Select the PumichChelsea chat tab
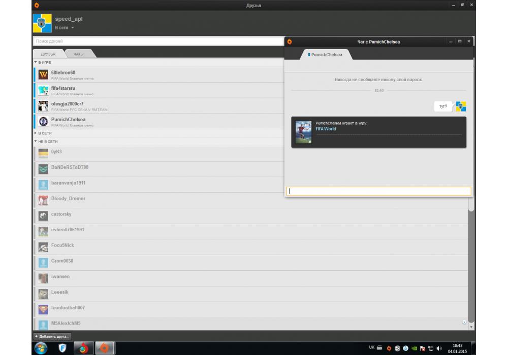This screenshot has height=355, width=508. [326, 54]
